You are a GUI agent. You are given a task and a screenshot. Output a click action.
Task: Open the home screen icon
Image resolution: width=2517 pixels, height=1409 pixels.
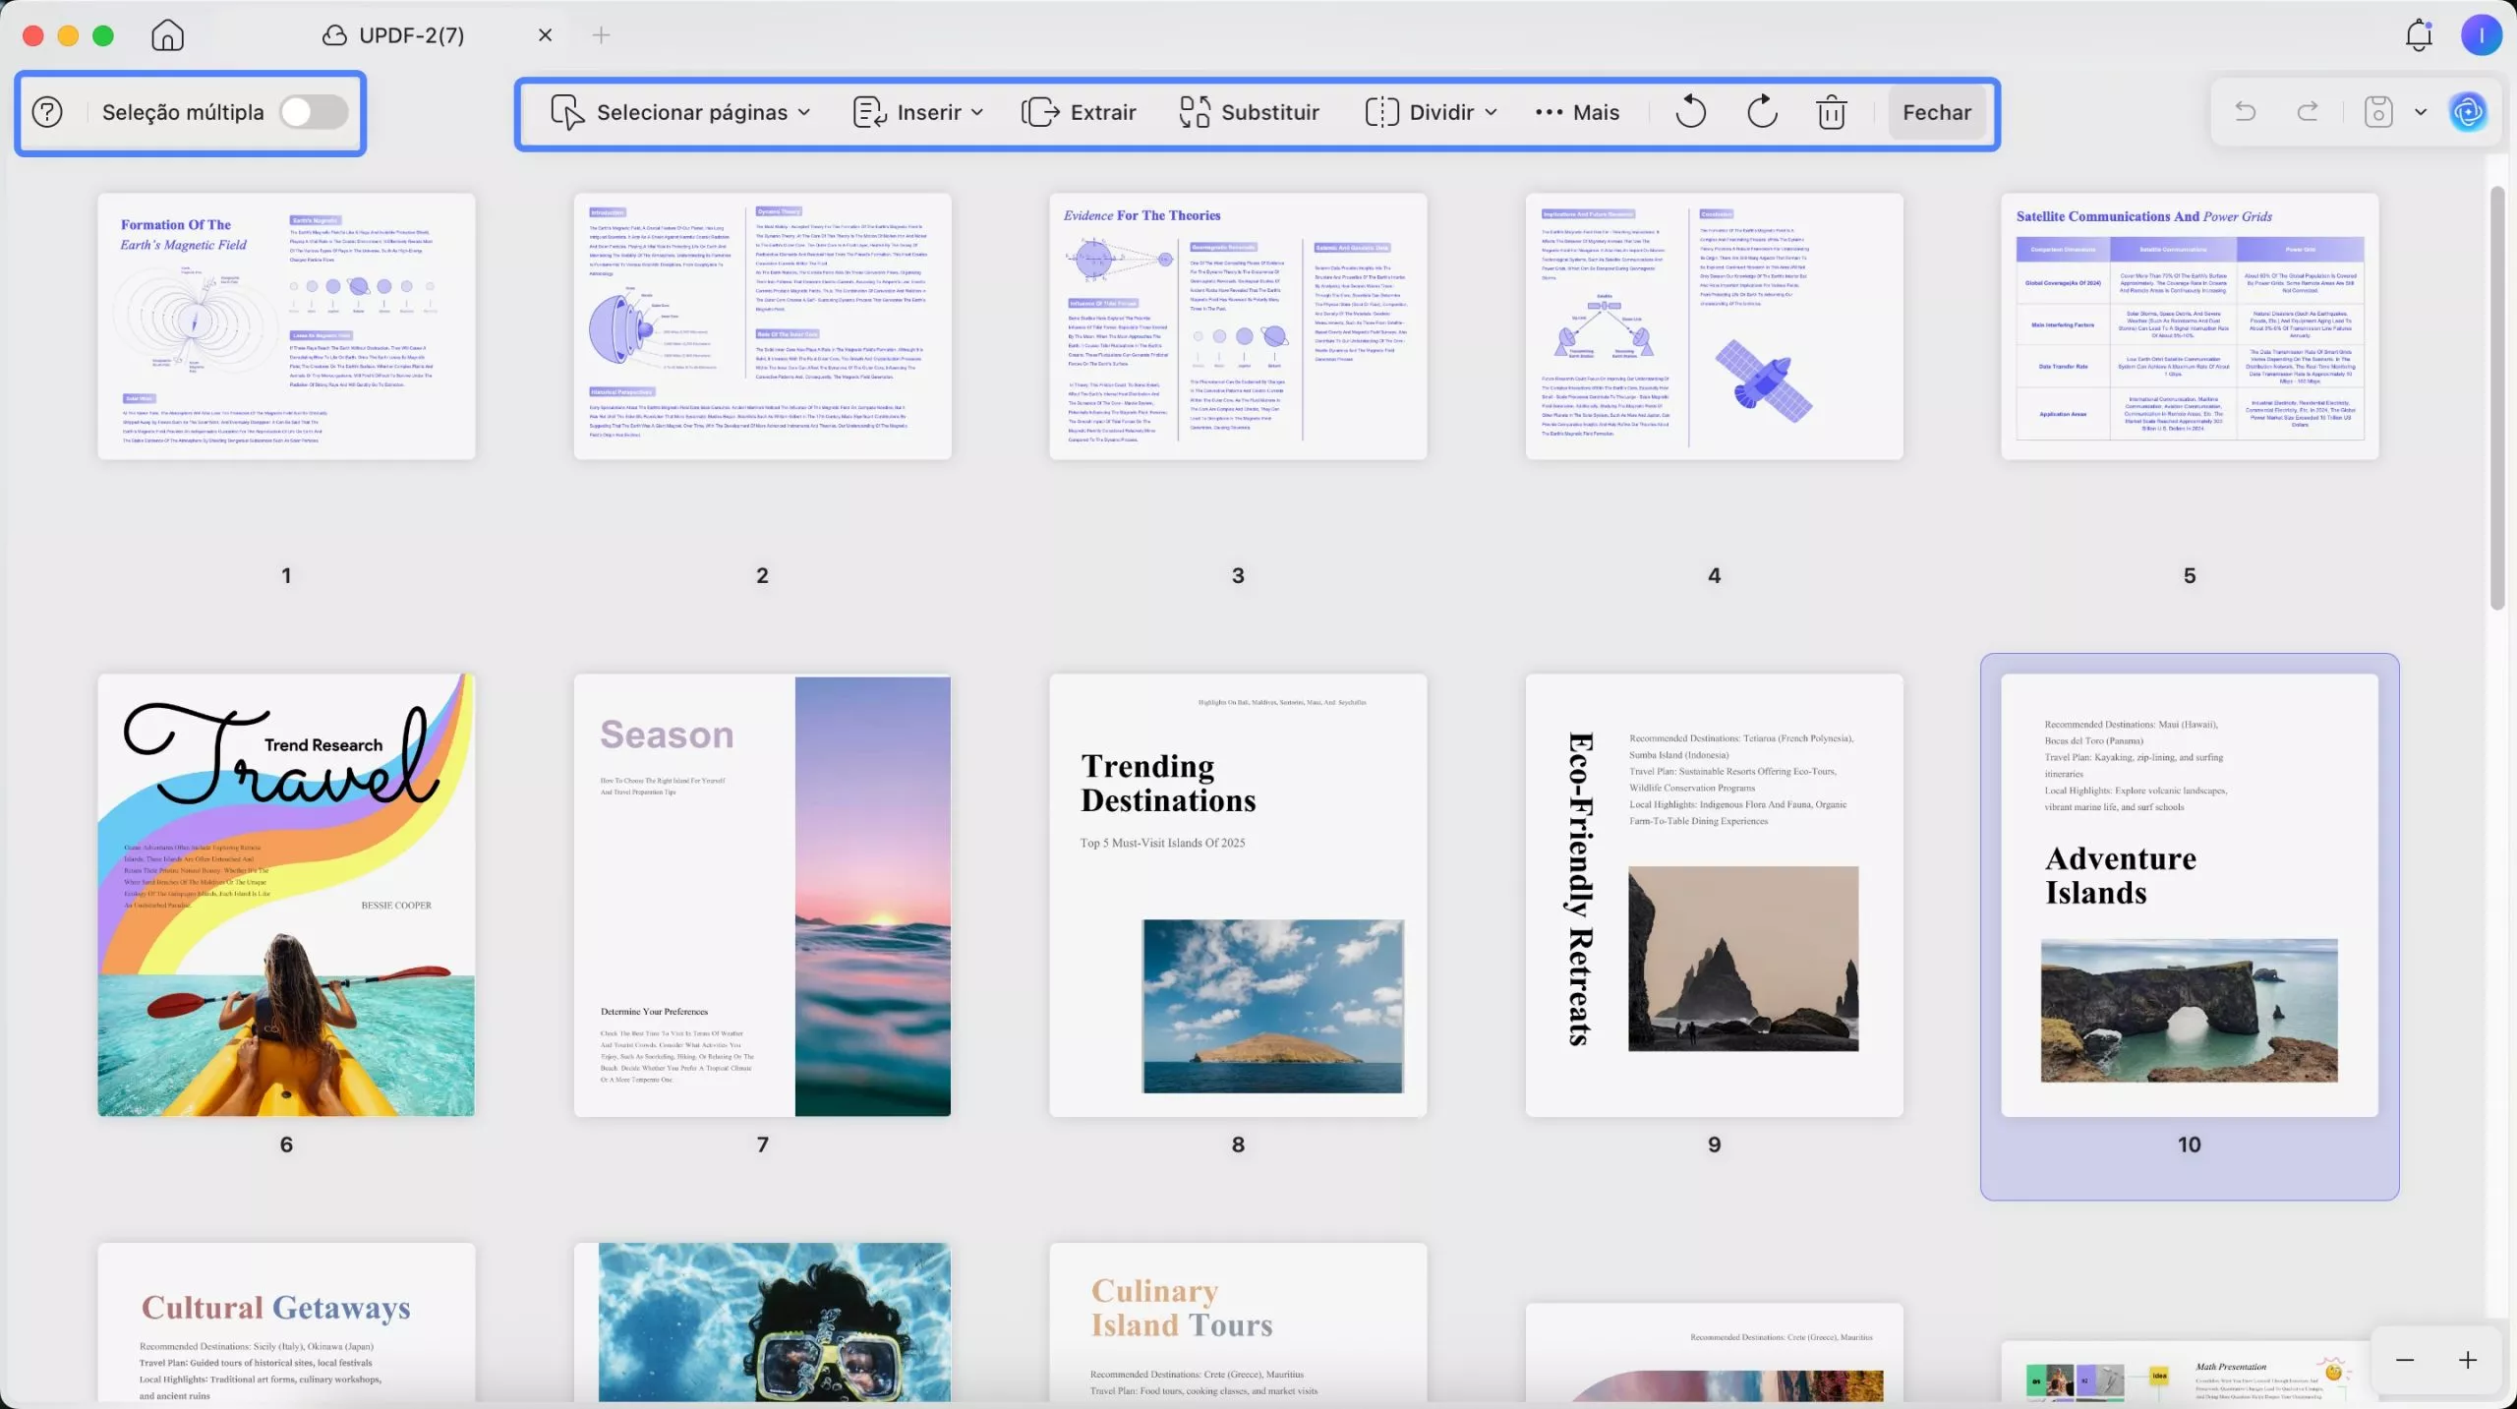tap(167, 35)
